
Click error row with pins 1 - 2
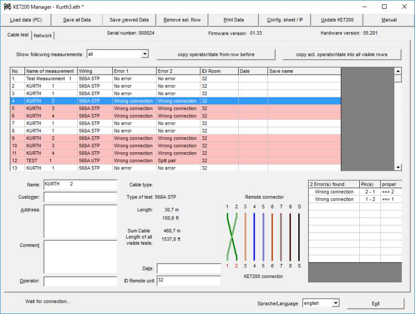coord(355,199)
